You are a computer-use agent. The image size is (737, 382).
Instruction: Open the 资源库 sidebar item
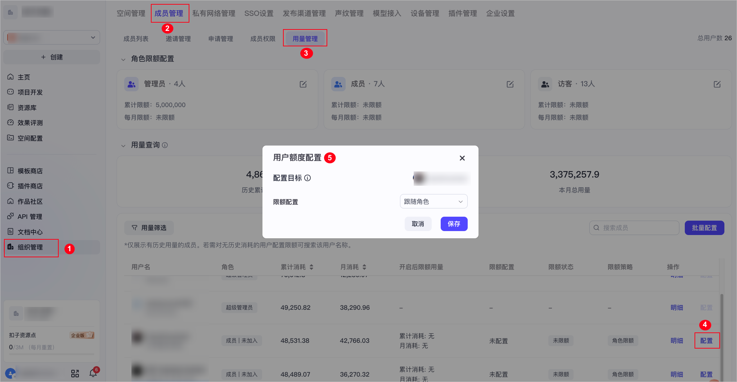[x=51, y=108]
